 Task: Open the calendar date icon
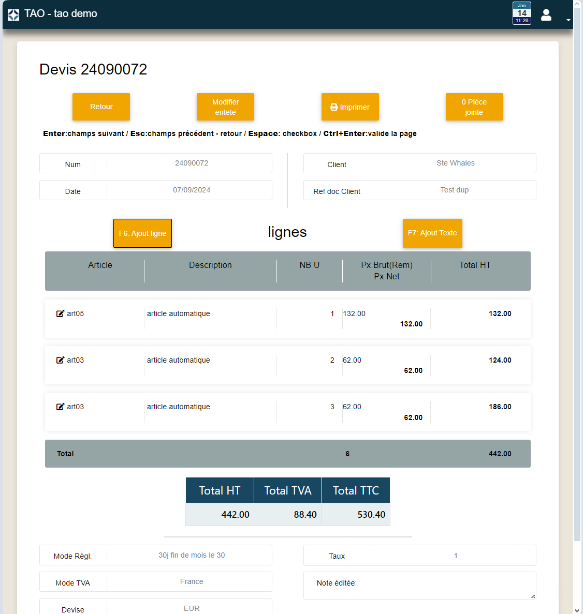click(x=521, y=13)
